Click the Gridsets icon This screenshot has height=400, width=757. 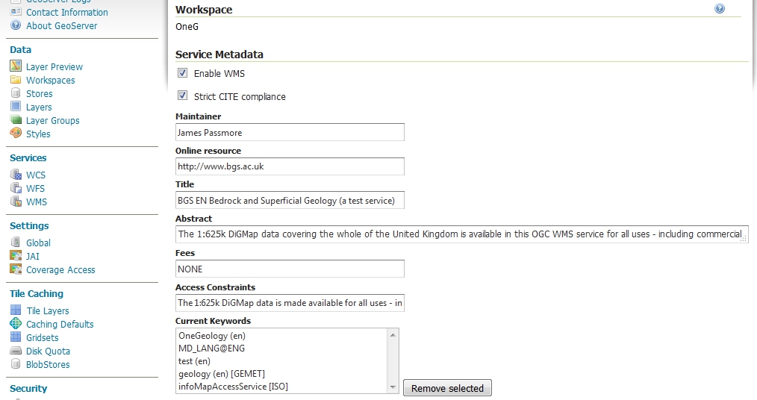click(16, 337)
